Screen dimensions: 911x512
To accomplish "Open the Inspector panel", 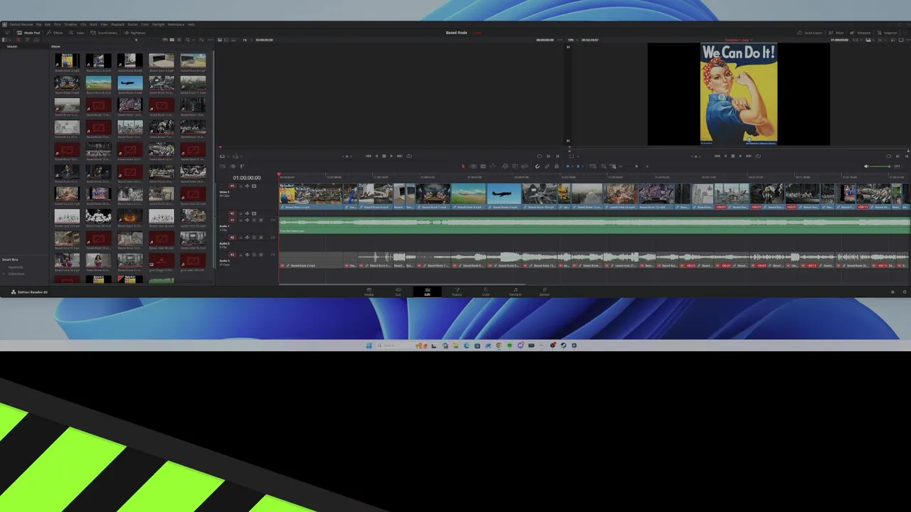I will click(x=888, y=33).
